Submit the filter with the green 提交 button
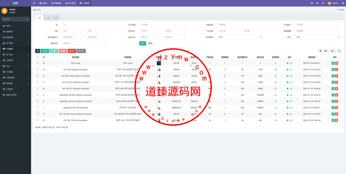 (143, 43)
